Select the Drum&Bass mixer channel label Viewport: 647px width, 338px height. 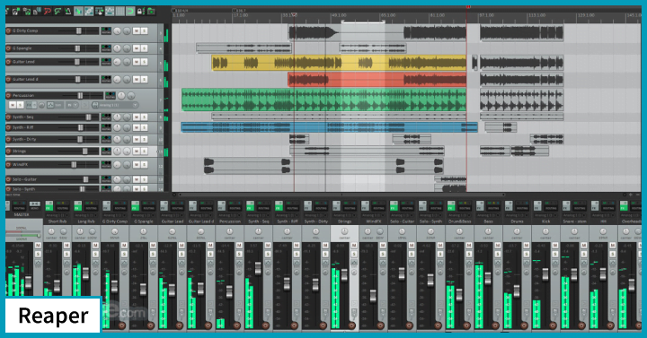pos(459,221)
